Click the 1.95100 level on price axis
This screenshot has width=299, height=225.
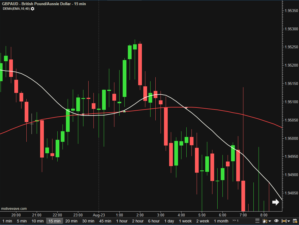click(x=290, y=102)
